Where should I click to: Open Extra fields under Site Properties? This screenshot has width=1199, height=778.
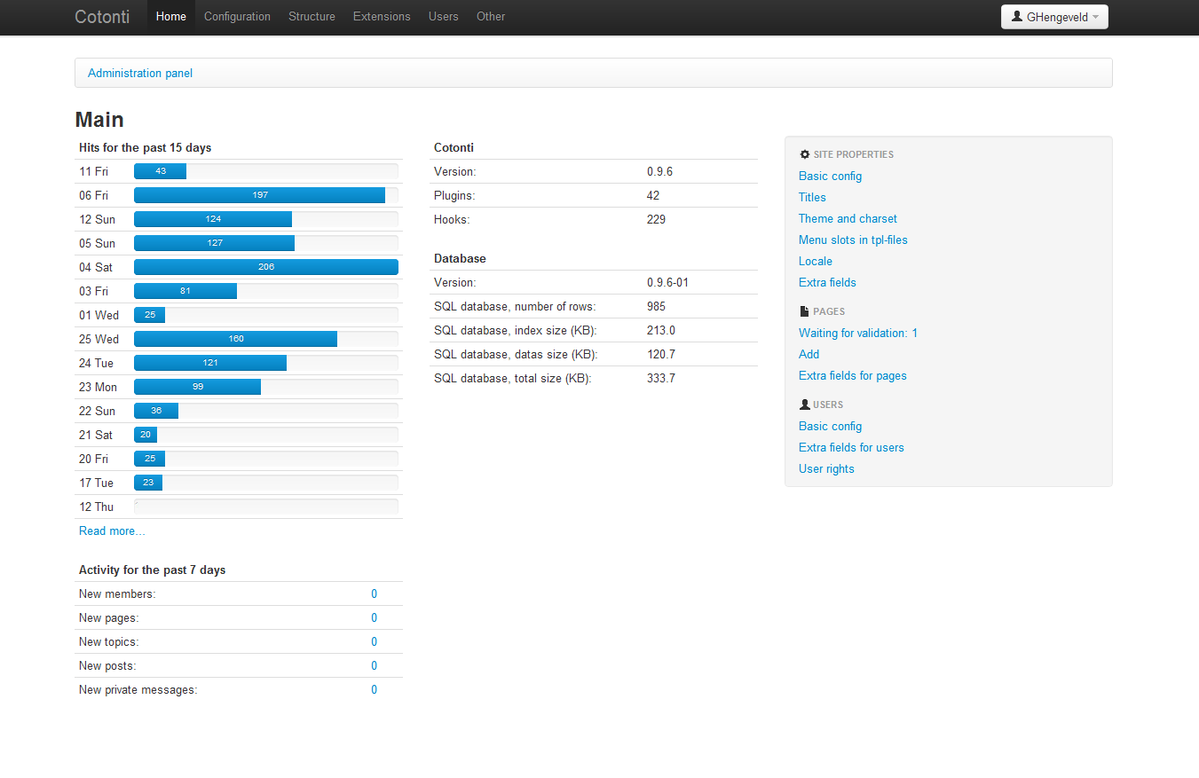pyautogui.click(x=827, y=283)
